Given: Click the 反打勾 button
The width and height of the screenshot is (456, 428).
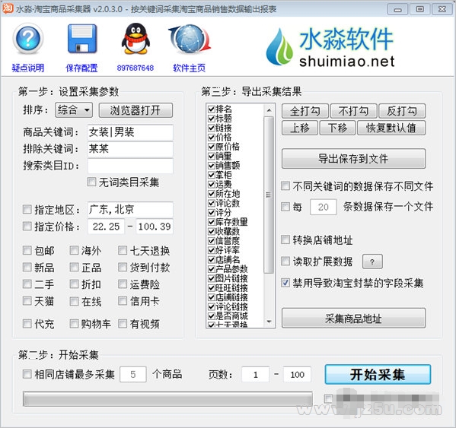Looking at the screenshot, I should pyautogui.click(x=402, y=111).
